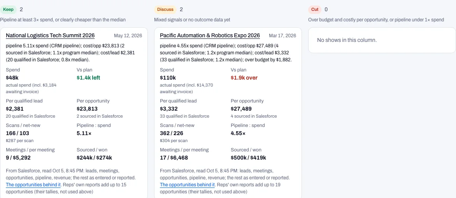Click the '$1.9k over' vs plan value

point(244,78)
